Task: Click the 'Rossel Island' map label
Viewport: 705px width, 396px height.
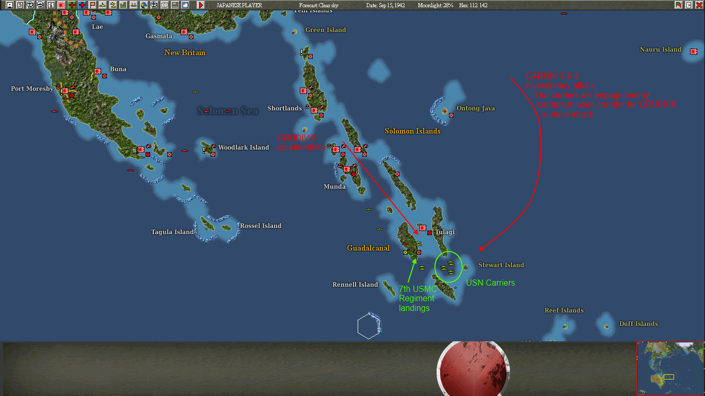Action: (x=261, y=226)
